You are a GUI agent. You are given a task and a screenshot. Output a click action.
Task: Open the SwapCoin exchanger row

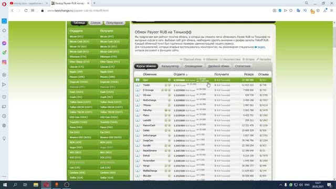[x=203, y=141]
